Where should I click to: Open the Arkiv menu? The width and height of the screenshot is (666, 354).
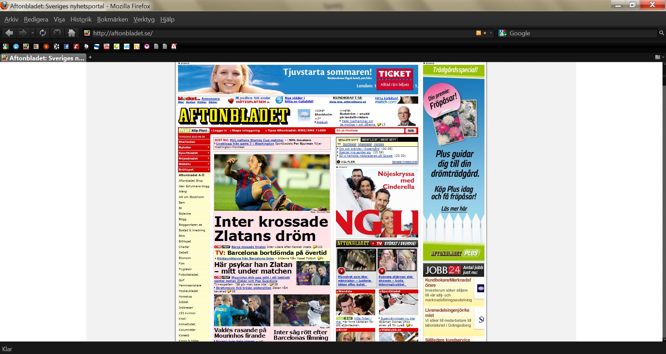coord(11,19)
